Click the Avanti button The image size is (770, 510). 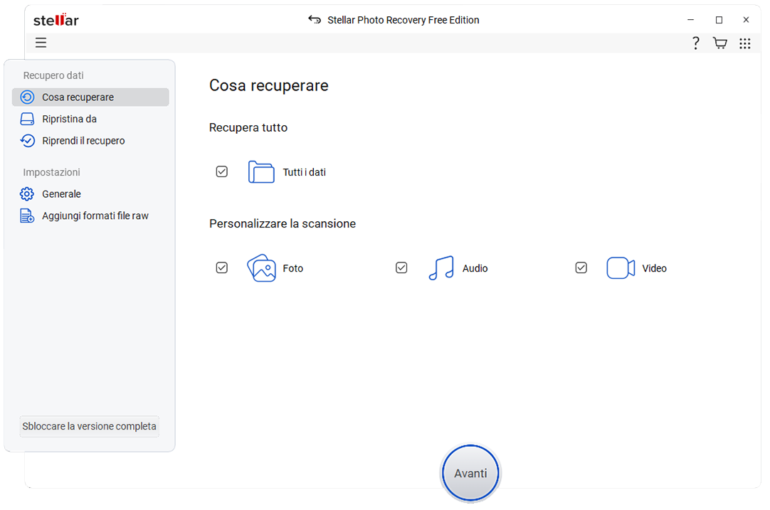(470, 473)
